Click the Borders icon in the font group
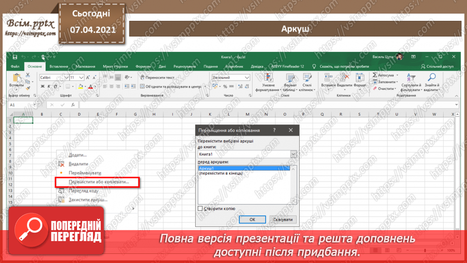 point(68,86)
